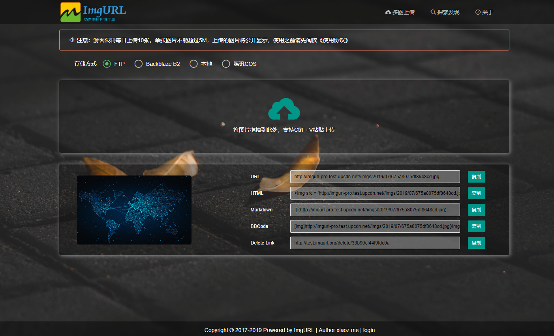Copy the HTML code with 复制

pyautogui.click(x=477, y=193)
